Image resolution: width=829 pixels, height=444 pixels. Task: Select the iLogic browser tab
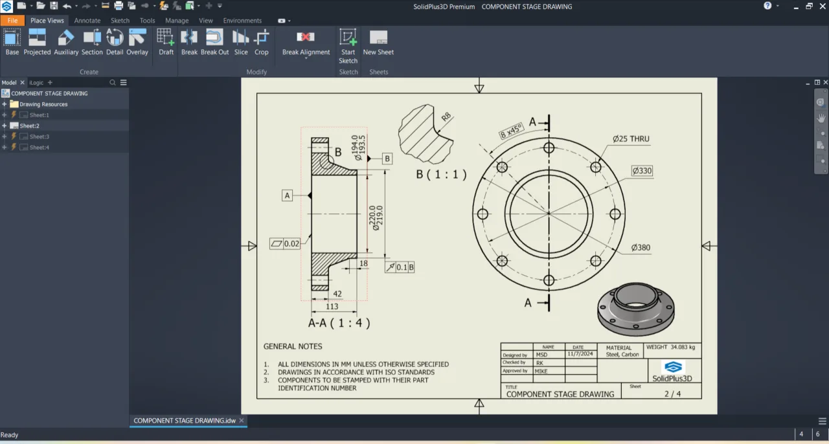36,82
